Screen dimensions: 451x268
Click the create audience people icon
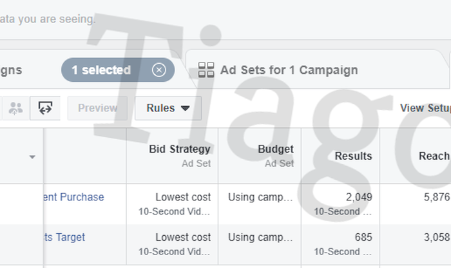[x=15, y=108]
